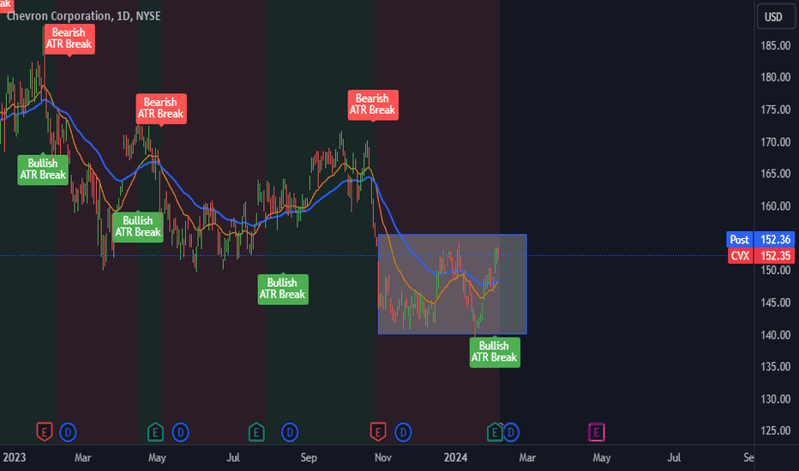Select Bullish ATR Break label between Jul and Sep
This screenshot has width=799, height=471.
[x=283, y=289]
